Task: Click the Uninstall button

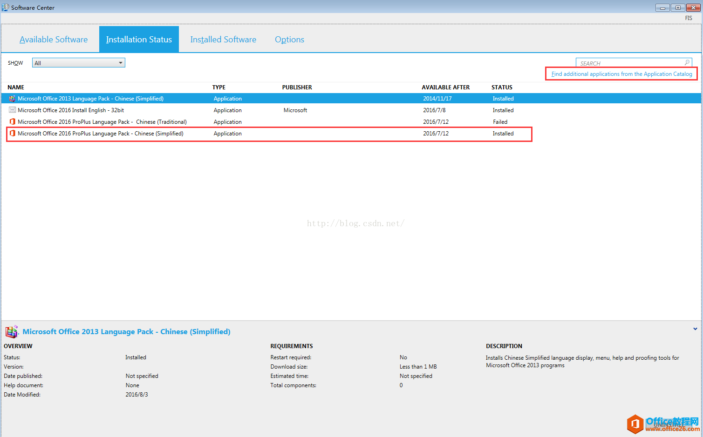Action: pos(669,424)
